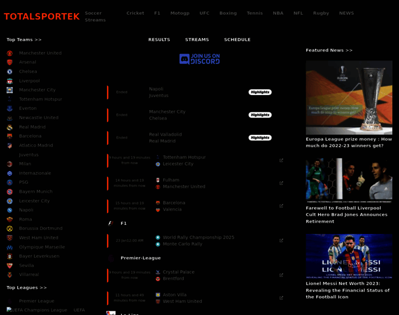399x315 pixels.
Task: Click the West Ham United crest in sidebar
Action: tap(9, 238)
